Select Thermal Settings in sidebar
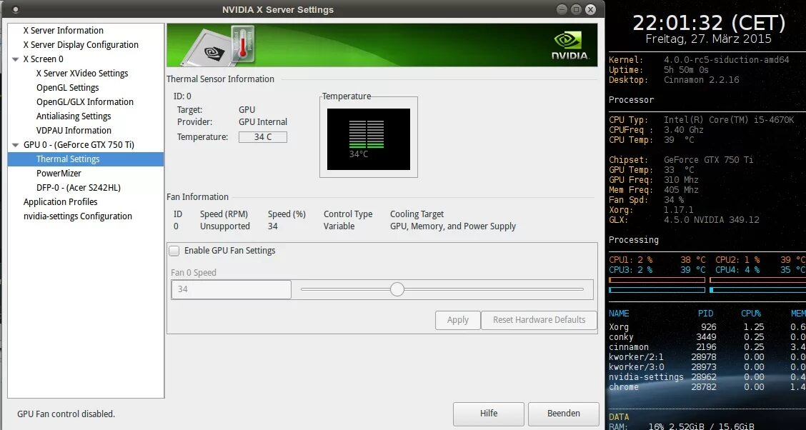 86,159
